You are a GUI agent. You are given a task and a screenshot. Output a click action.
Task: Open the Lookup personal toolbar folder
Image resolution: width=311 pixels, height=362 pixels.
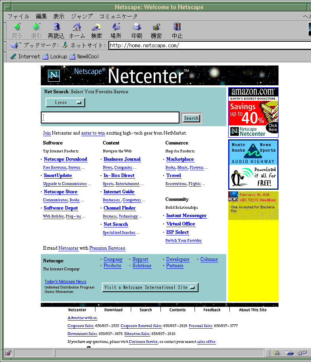(x=55, y=56)
